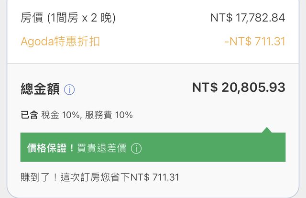Open the info icon in the 價格保證 banner
The width and height of the screenshot is (306, 198).
(x=136, y=148)
